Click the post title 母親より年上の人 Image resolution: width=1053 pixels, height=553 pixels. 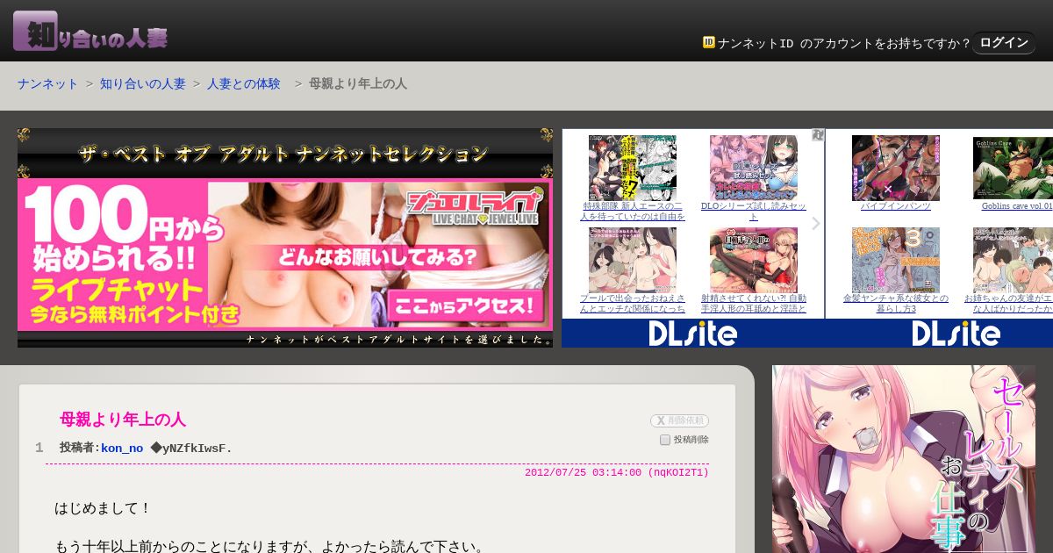[123, 420]
